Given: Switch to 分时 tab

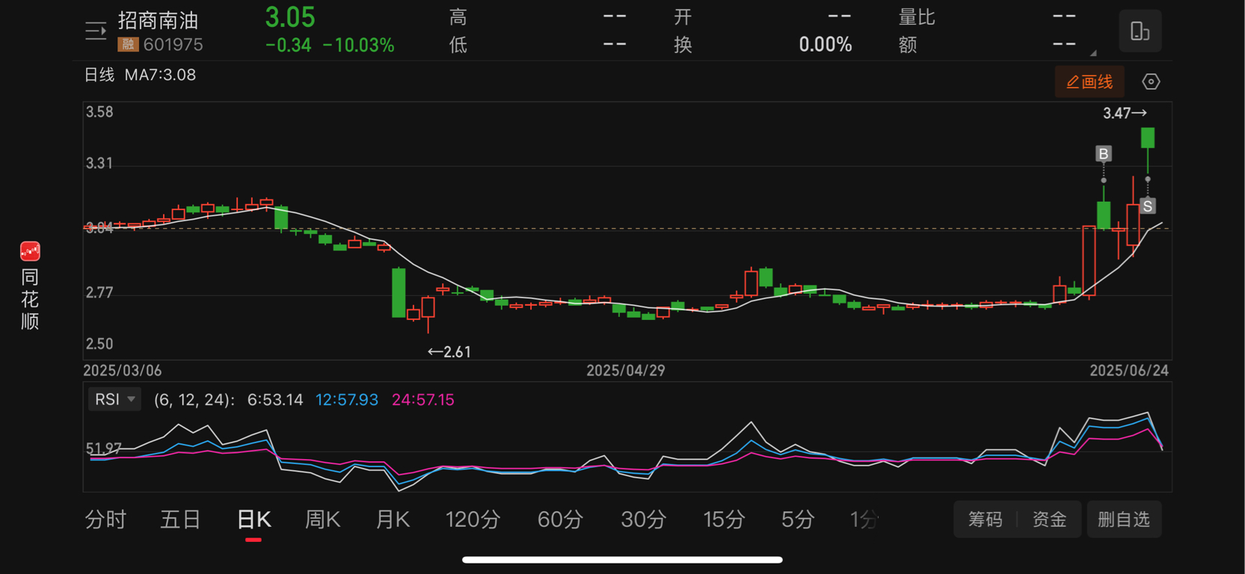Looking at the screenshot, I should click(x=105, y=519).
